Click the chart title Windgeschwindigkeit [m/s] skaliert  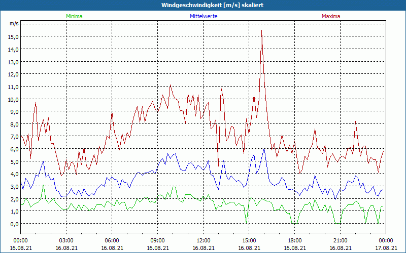click(212, 5)
